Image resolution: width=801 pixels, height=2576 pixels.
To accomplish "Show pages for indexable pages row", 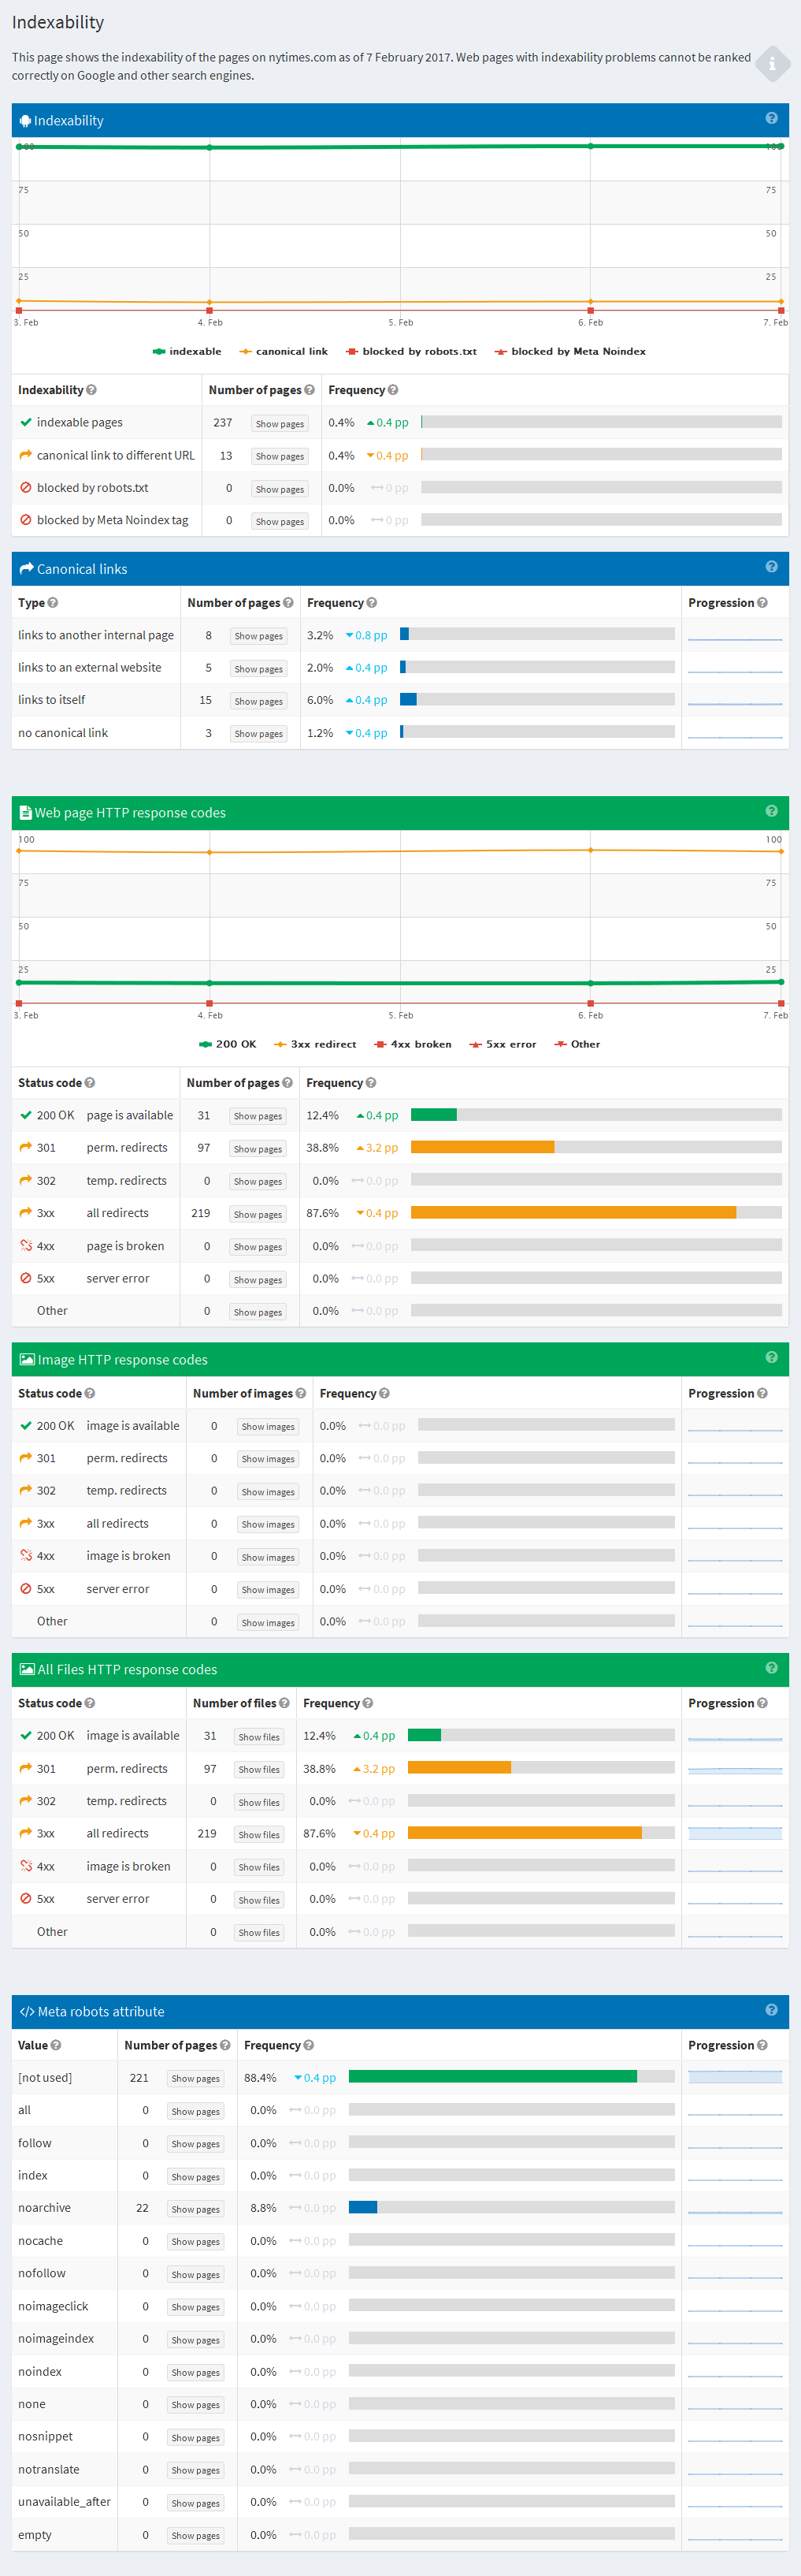I will [x=280, y=424].
